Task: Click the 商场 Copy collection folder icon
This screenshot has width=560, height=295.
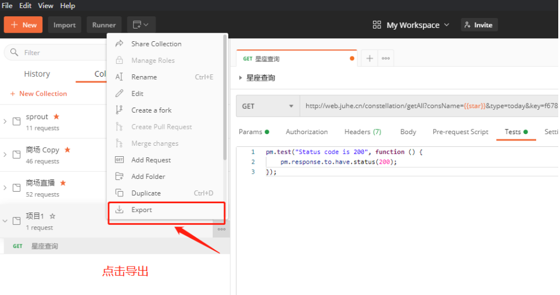Action: point(16,154)
